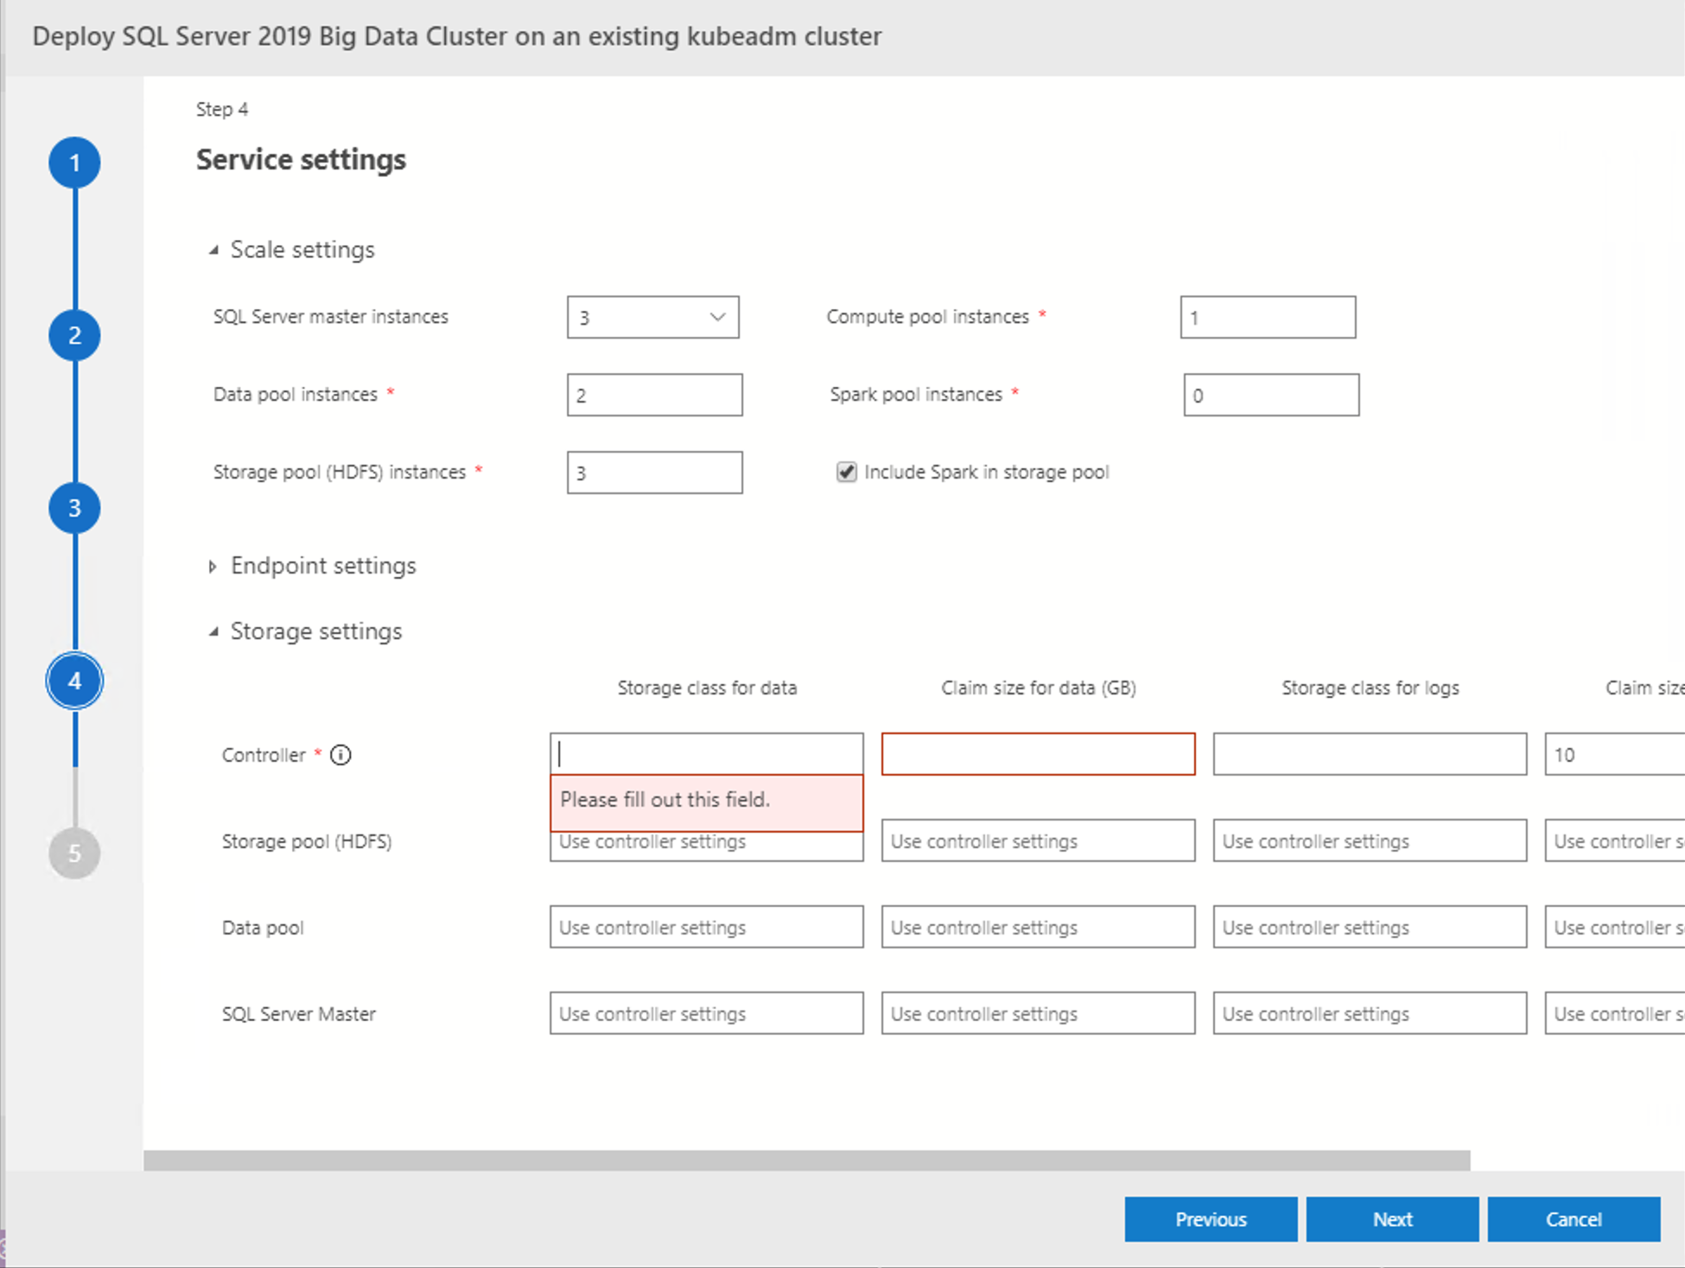Uncheck Include Spark in storage pool

point(846,472)
